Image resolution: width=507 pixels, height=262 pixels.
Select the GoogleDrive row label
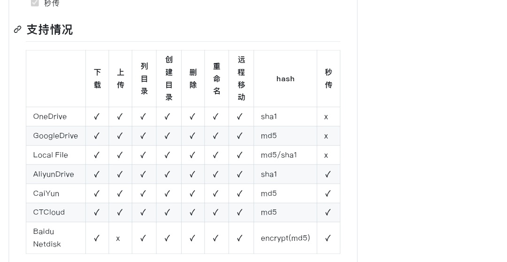(55, 136)
